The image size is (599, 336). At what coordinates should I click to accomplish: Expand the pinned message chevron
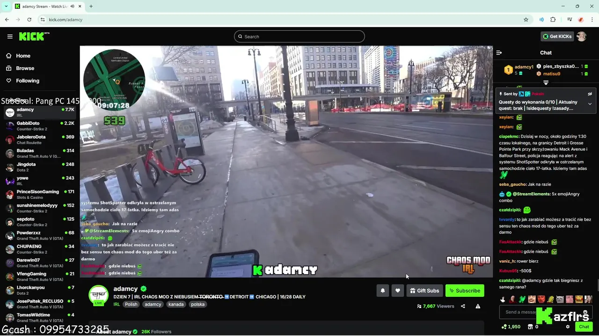(590, 104)
